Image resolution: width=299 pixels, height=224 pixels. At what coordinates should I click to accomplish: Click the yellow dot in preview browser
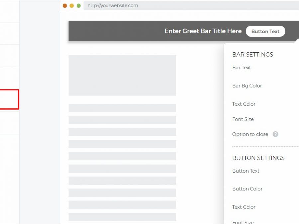pyautogui.click(x=72, y=6)
